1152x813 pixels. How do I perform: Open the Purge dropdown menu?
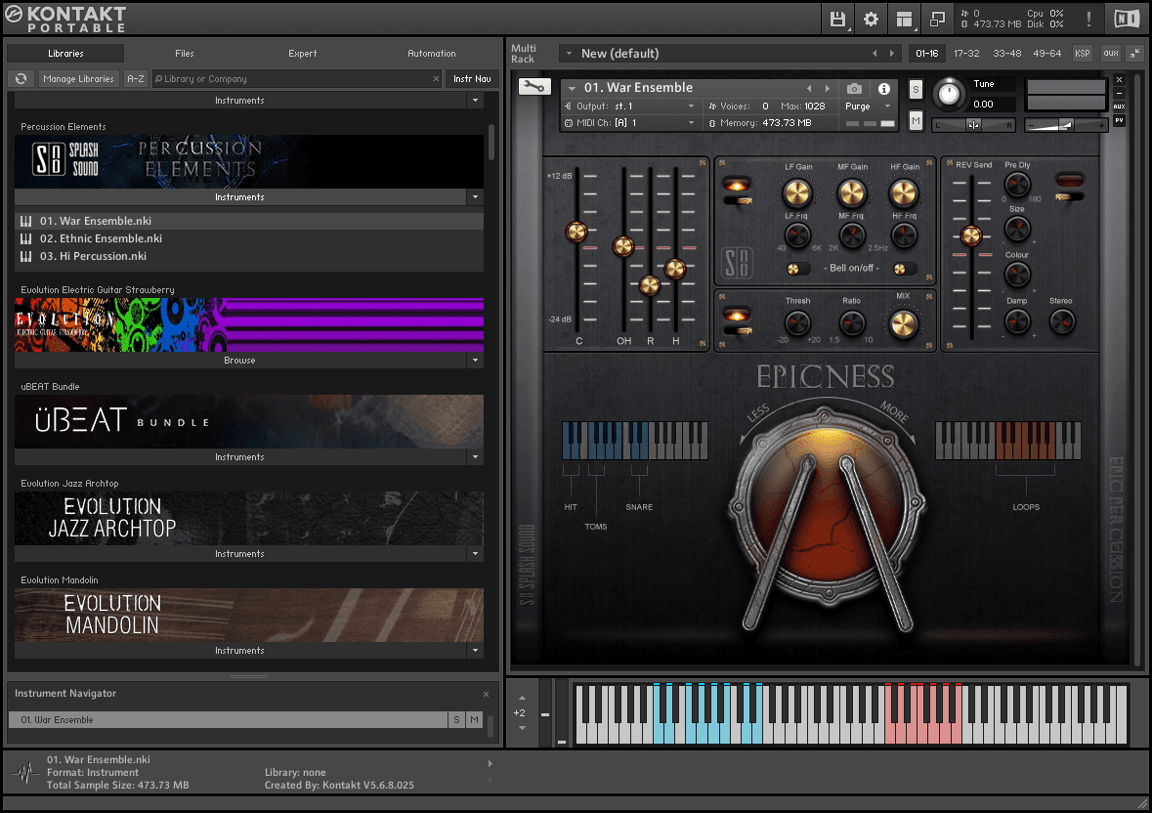pos(869,107)
